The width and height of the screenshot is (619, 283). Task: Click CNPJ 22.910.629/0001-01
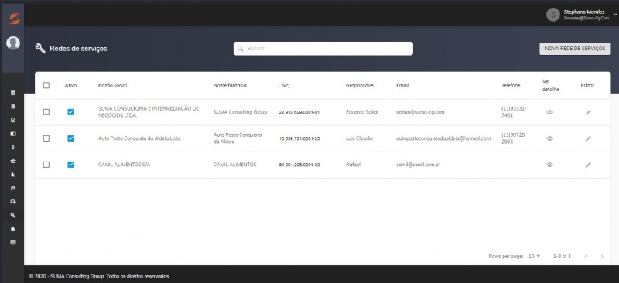299,112
